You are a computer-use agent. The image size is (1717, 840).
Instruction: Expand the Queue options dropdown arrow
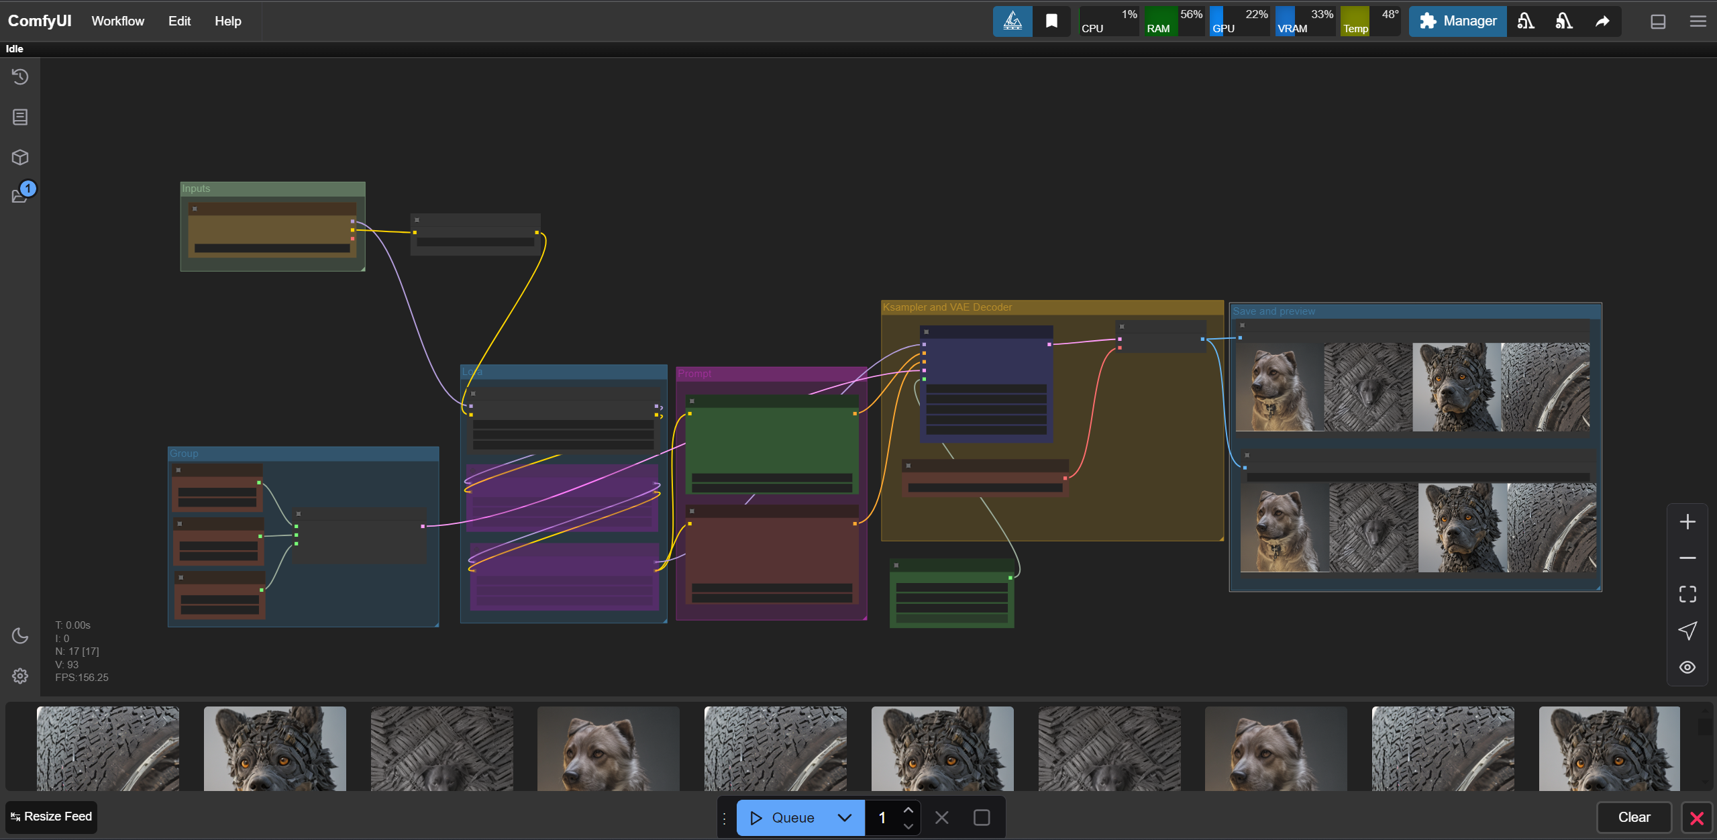click(845, 817)
